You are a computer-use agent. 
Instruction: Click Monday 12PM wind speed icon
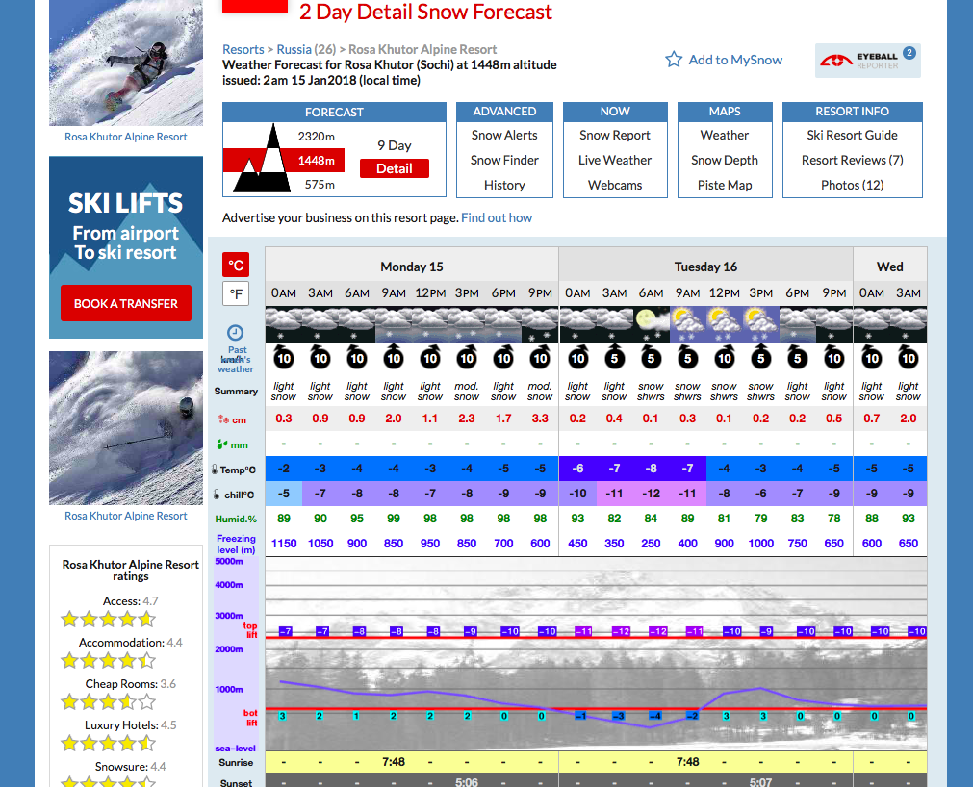430,357
